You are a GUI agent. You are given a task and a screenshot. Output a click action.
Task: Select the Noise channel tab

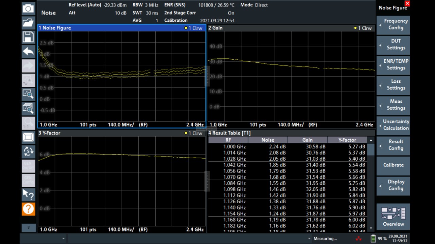click(x=48, y=13)
